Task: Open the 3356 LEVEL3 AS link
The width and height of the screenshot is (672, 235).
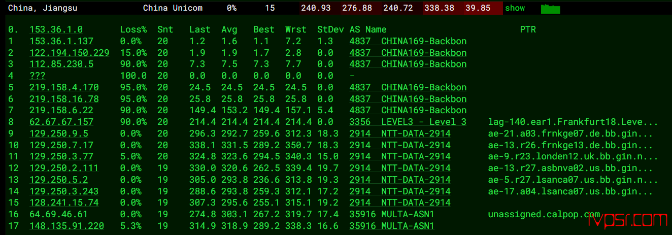Action: pyautogui.click(x=408, y=122)
